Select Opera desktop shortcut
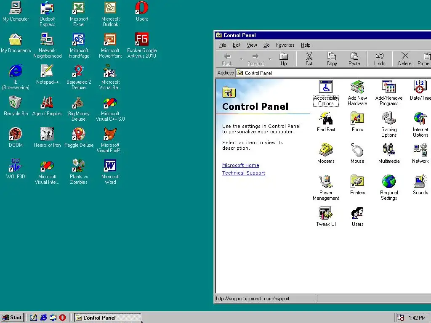 tap(142, 11)
